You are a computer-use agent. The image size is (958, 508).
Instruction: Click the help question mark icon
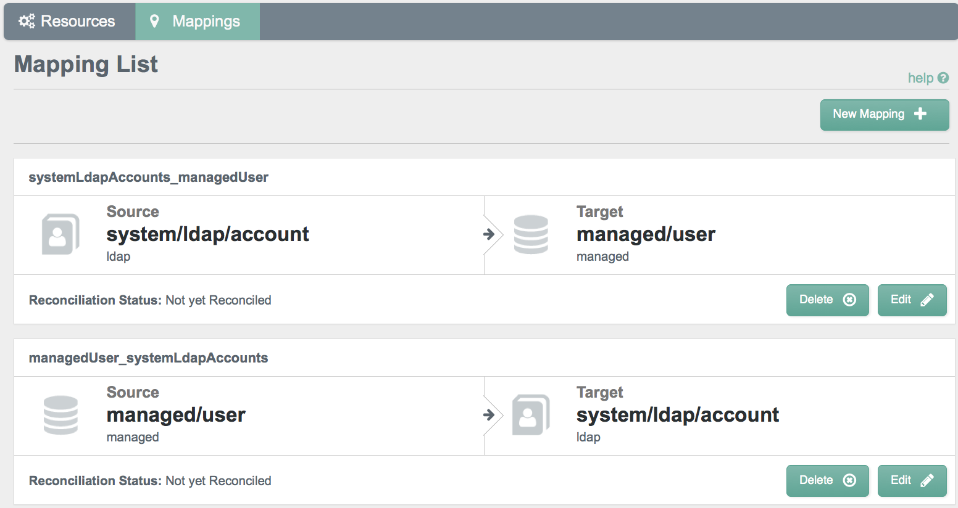(x=943, y=78)
